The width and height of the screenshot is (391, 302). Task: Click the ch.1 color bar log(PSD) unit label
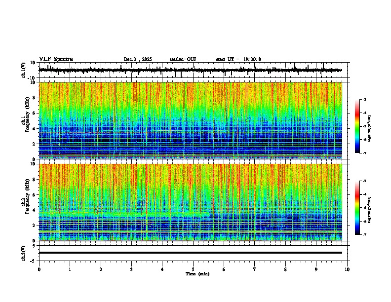pyautogui.click(x=370, y=129)
